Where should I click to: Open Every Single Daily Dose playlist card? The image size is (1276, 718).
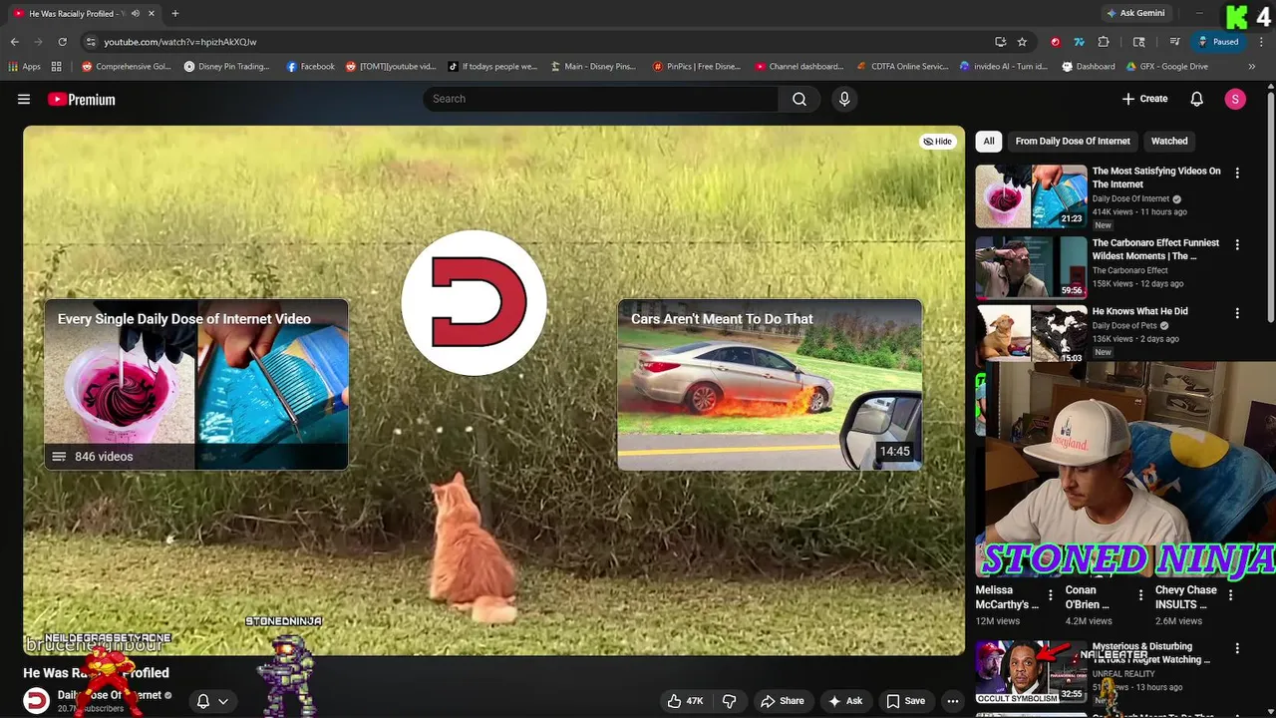tap(196, 385)
